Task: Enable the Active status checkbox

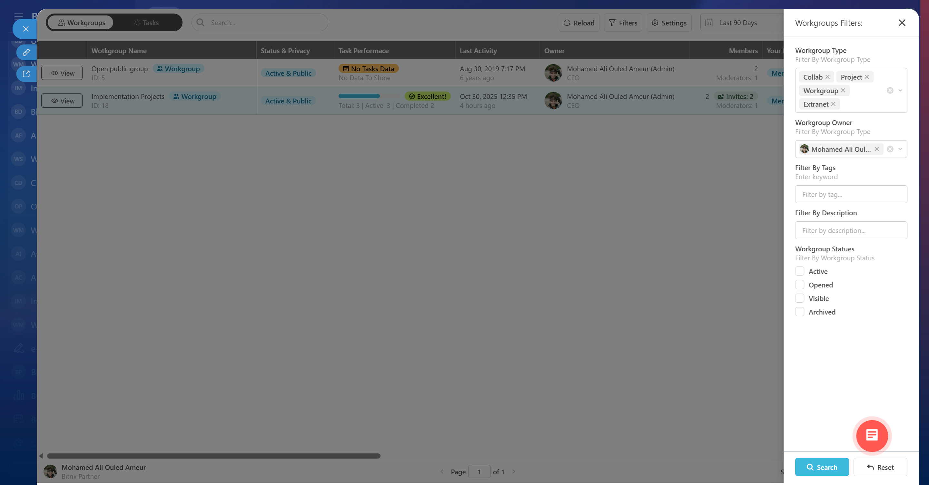Action: [799, 271]
